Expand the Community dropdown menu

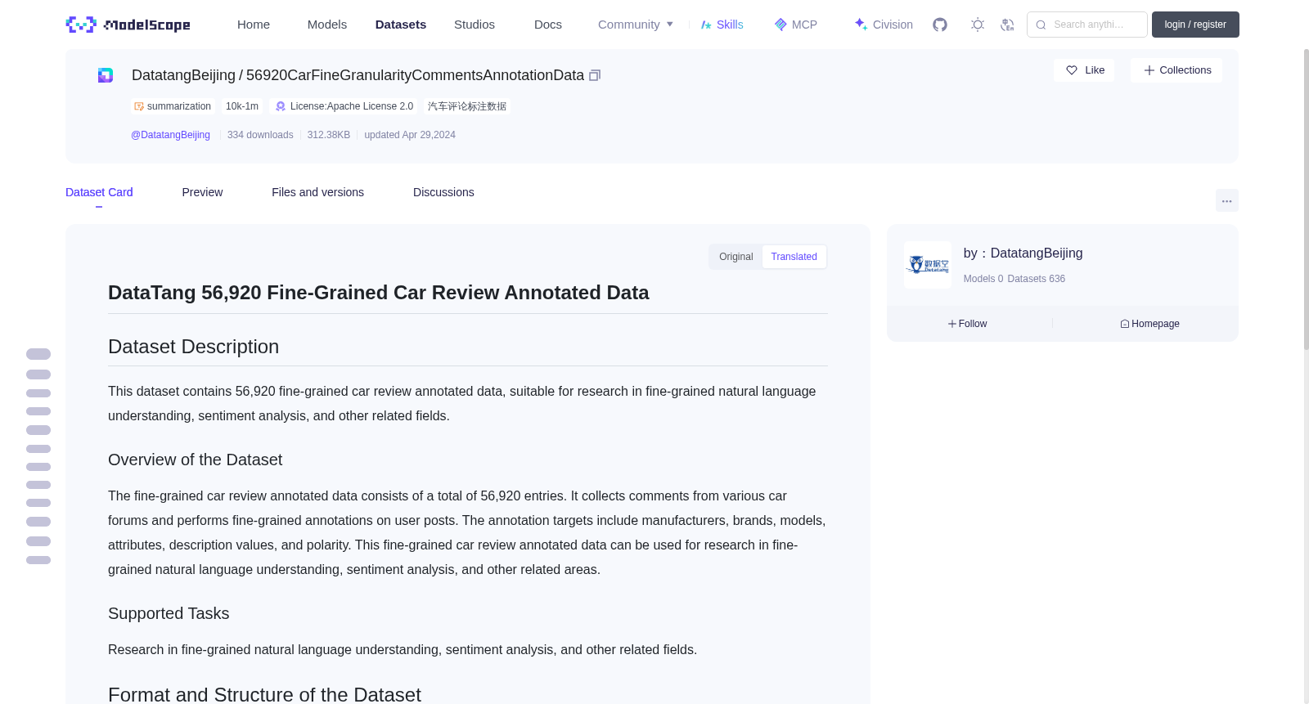pyautogui.click(x=636, y=25)
